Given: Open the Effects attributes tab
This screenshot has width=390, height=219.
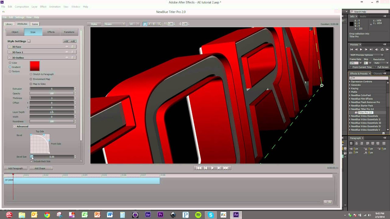Looking at the screenshot, I should click(51, 32).
